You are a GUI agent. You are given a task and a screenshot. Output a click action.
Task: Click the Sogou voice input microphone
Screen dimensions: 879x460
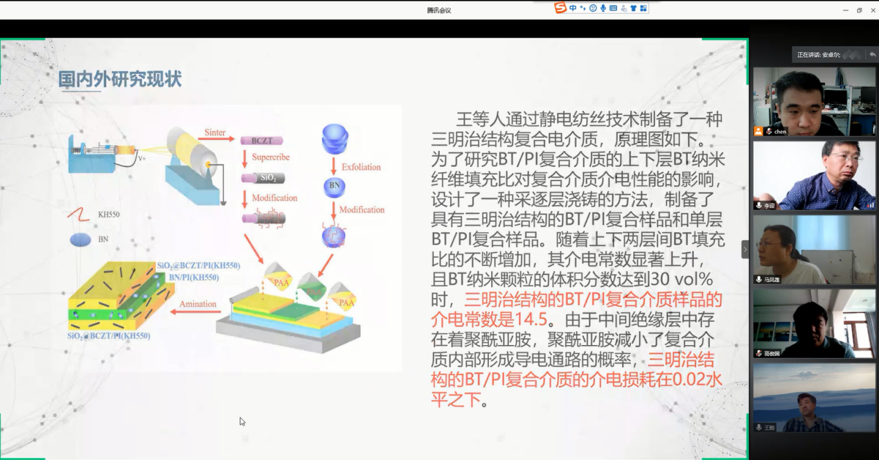[603, 8]
